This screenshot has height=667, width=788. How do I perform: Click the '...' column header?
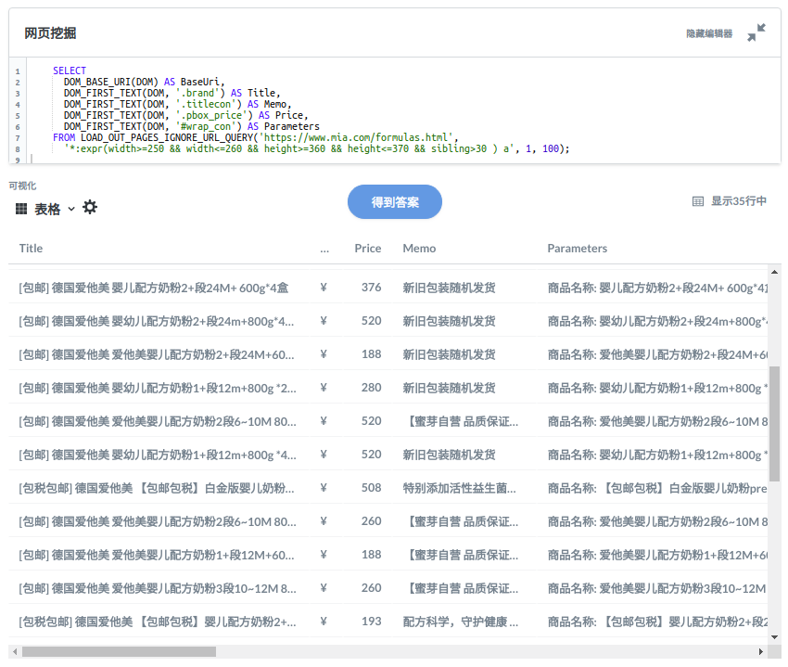[x=324, y=249]
